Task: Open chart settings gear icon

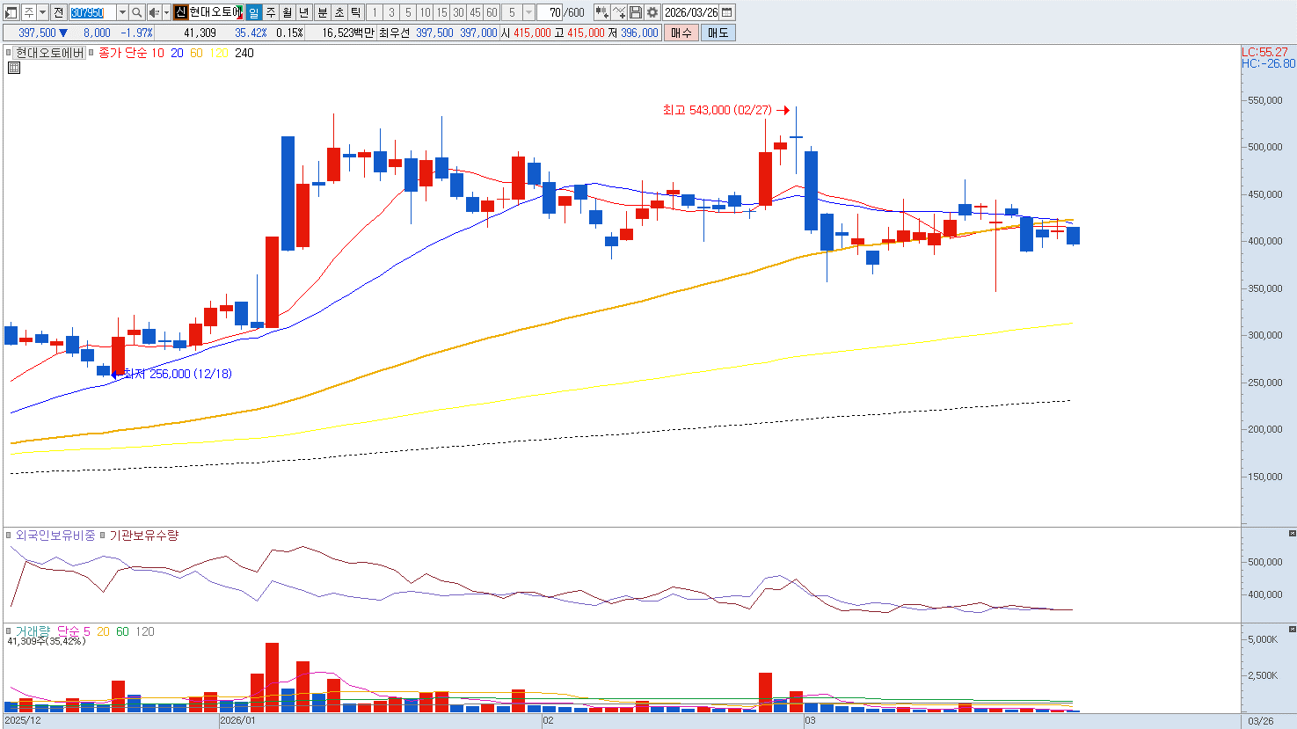Action: tap(652, 12)
